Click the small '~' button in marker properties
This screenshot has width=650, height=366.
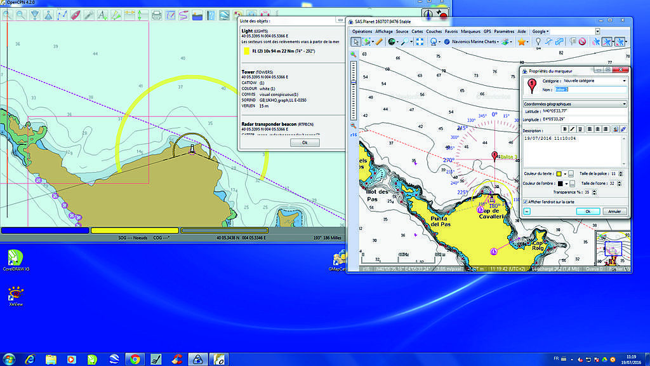pos(527,212)
